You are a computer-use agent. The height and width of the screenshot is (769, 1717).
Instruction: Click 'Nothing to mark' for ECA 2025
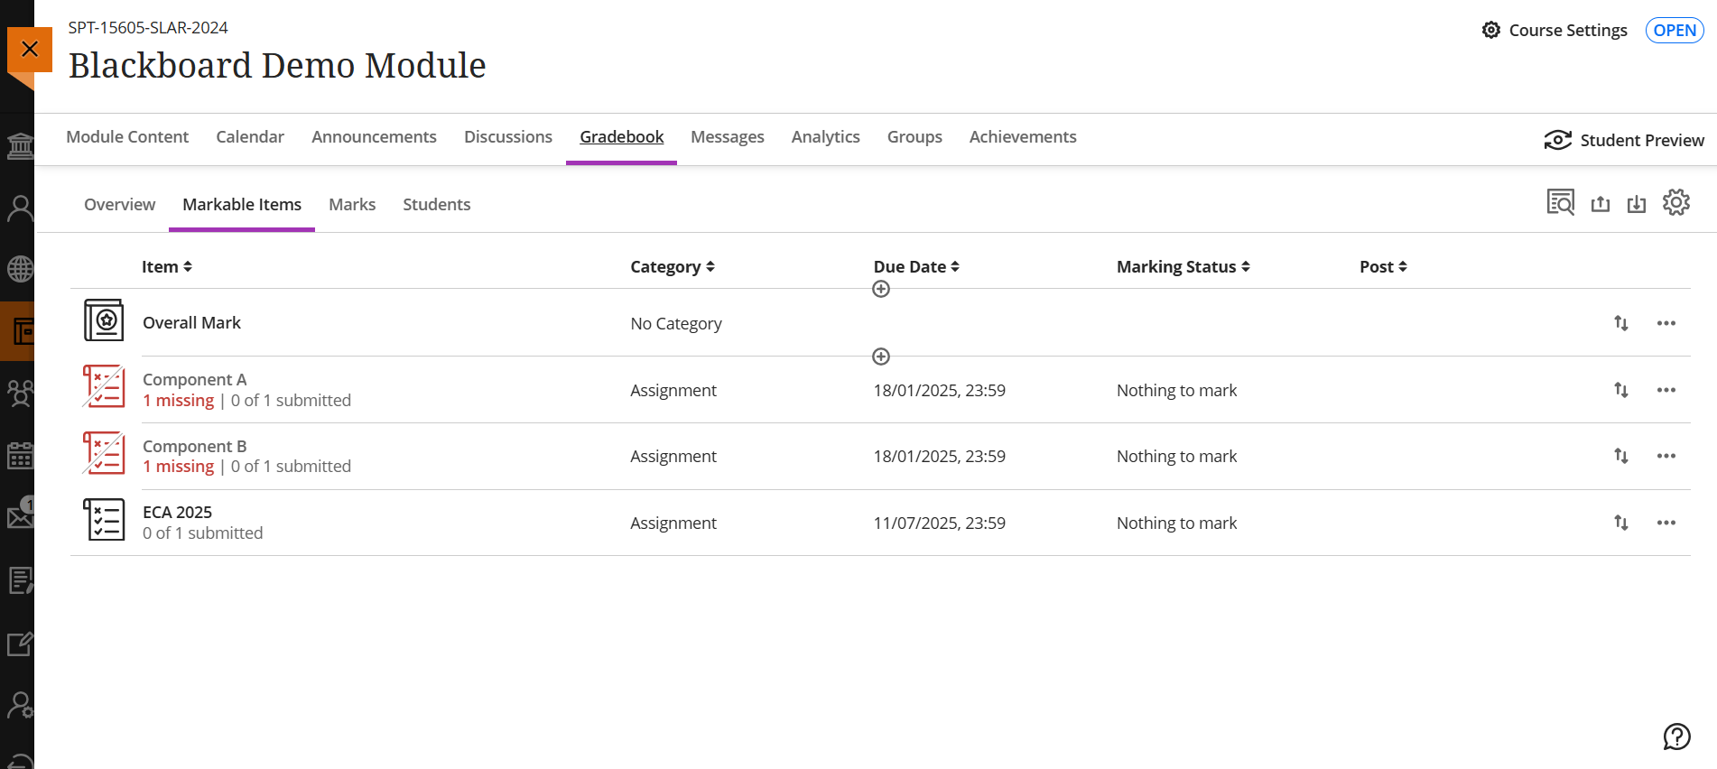1176,523
